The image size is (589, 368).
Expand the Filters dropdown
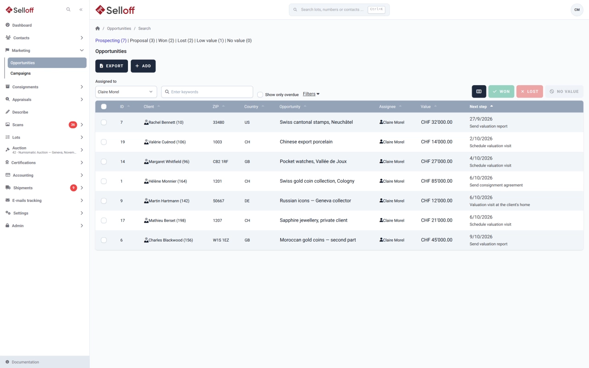(x=311, y=94)
